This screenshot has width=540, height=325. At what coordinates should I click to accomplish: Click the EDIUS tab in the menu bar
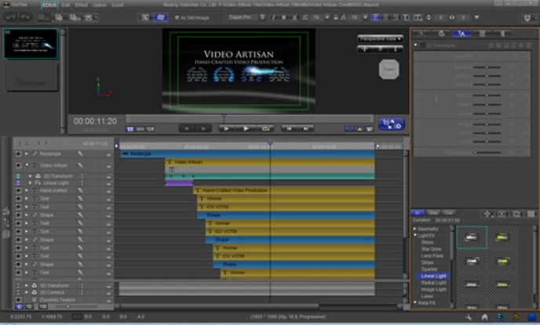49,5
